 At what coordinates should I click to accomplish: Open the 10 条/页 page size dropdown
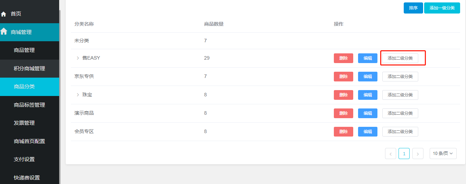(443, 154)
